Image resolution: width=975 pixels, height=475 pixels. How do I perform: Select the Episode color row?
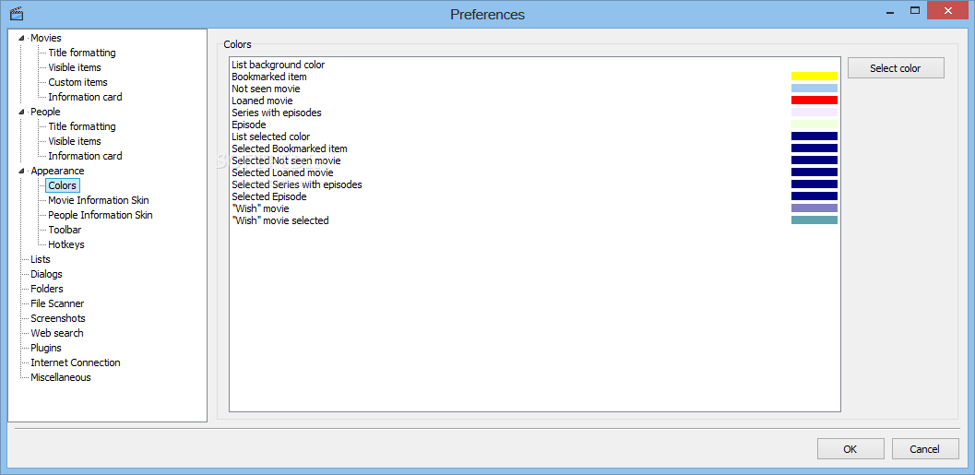pyautogui.click(x=535, y=125)
